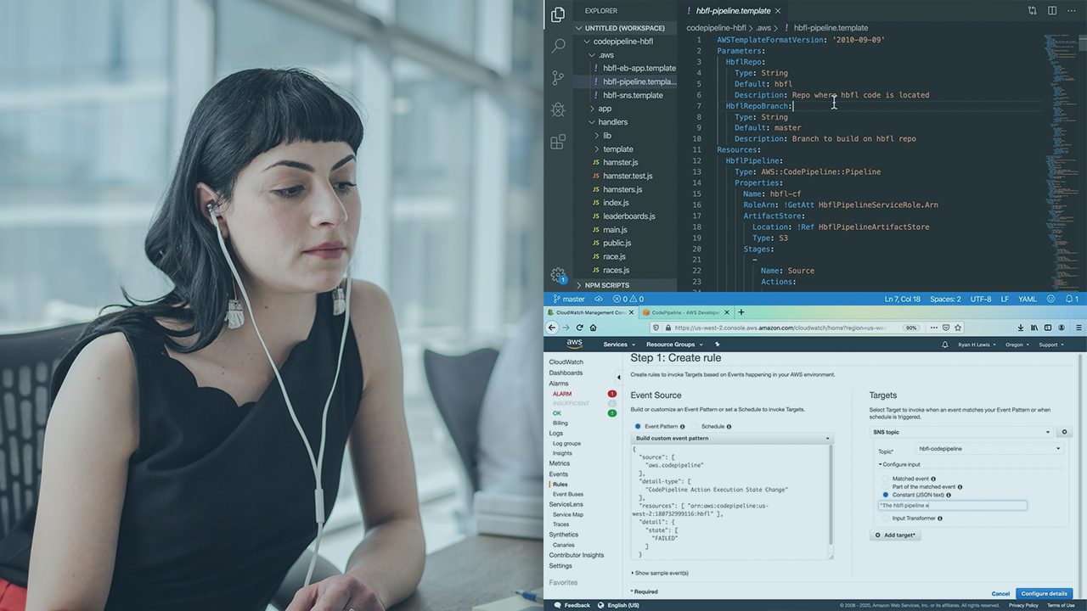Expand the Show sample event(s) section
Screen dimensions: 1087x611
(660, 573)
